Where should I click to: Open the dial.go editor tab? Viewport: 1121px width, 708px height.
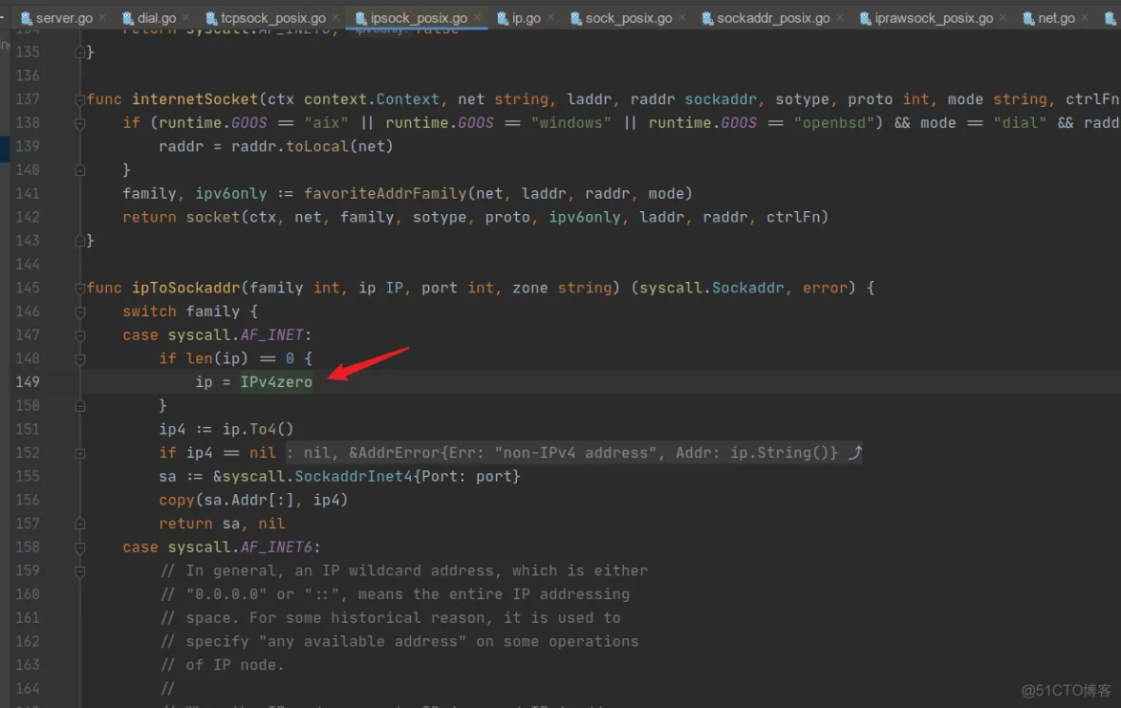[156, 18]
